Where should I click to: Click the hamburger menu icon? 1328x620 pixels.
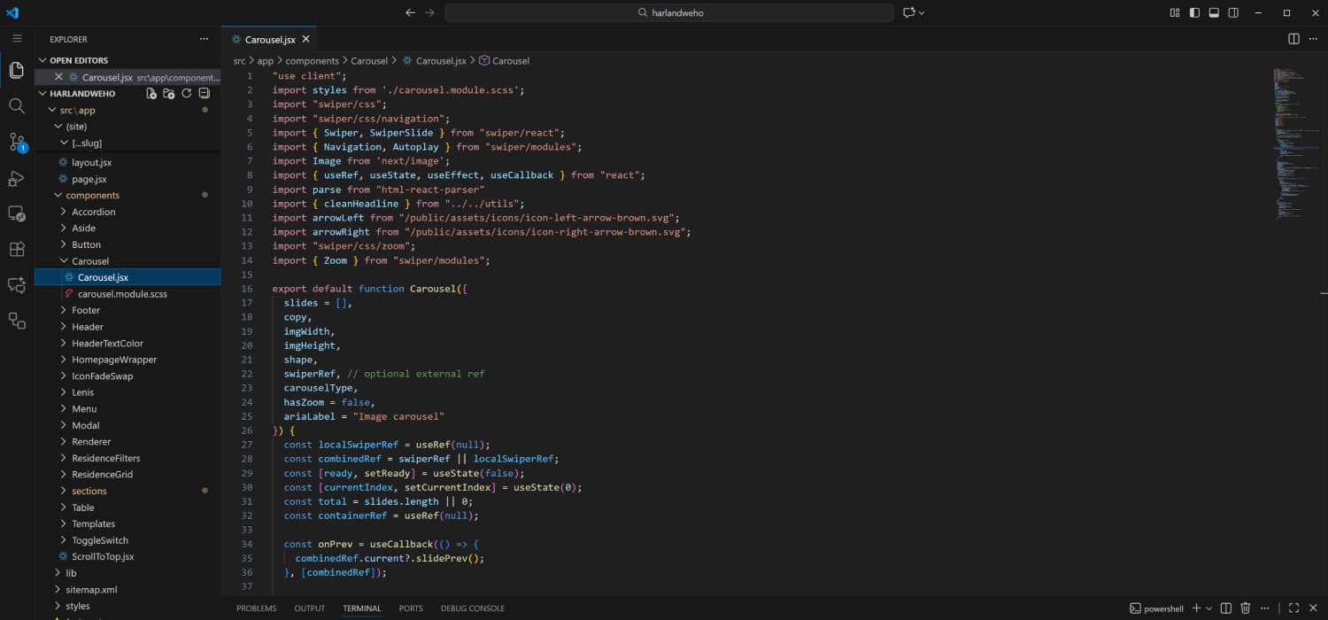pyautogui.click(x=17, y=39)
